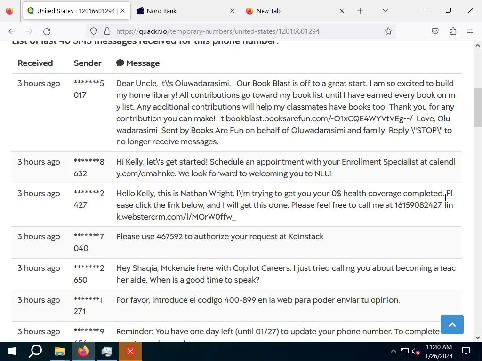Open File Explorer from taskbar

[60, 351]
